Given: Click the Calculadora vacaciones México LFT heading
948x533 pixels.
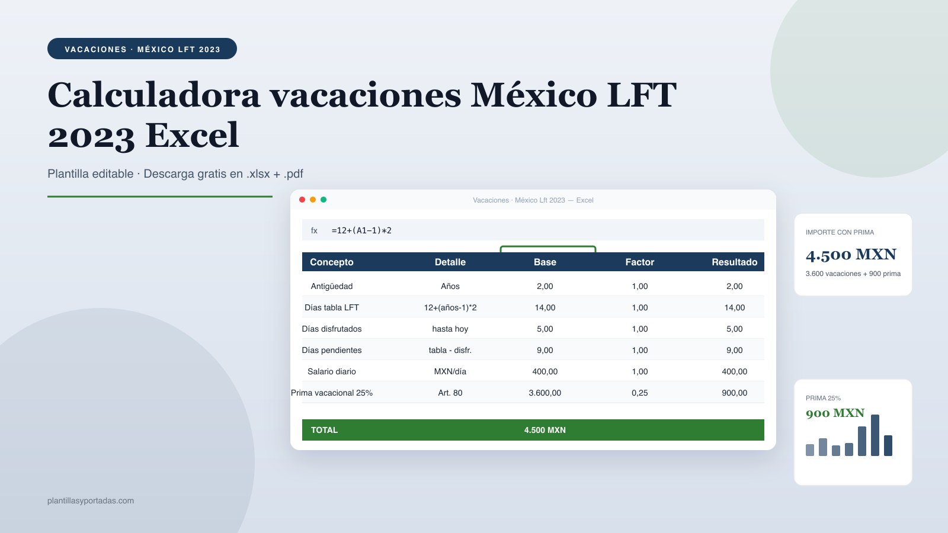Looking at the screenshot, I should (361, 115).
